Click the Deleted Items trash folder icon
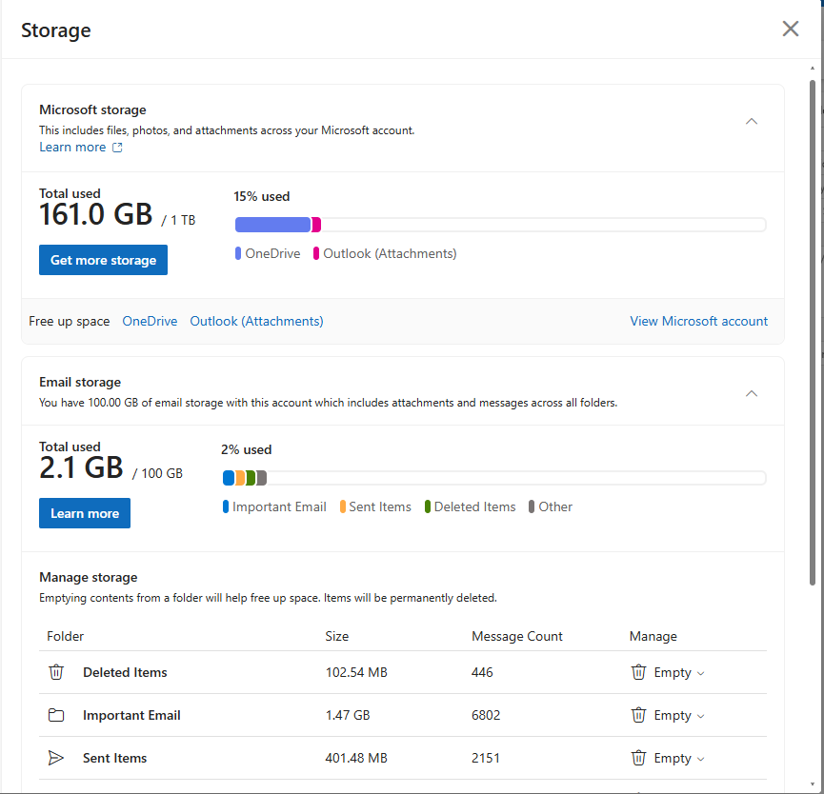This screenshot has height=794, width=824. [x=56, y=672]
